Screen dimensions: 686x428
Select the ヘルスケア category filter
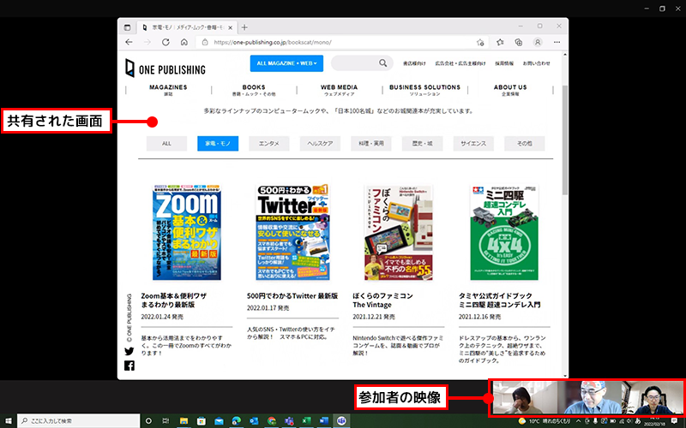[320, 143]
